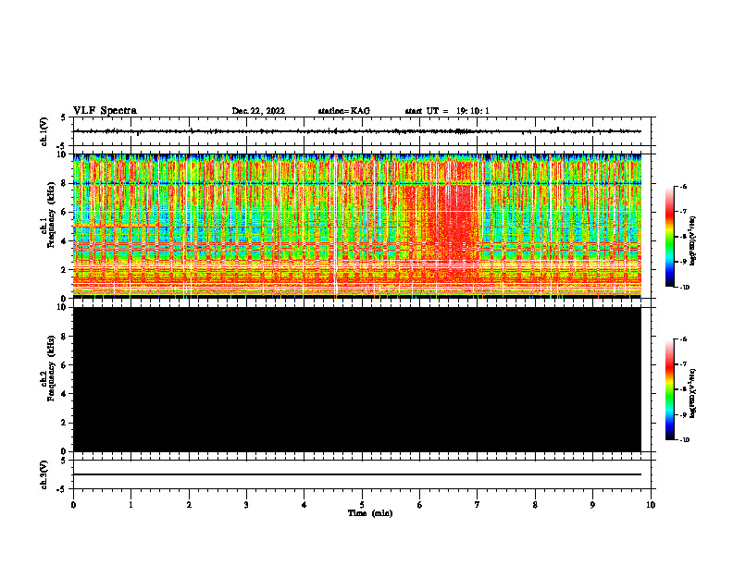
Task: Click the "Time (min)" x-axis label
Action: click(370, 513)
